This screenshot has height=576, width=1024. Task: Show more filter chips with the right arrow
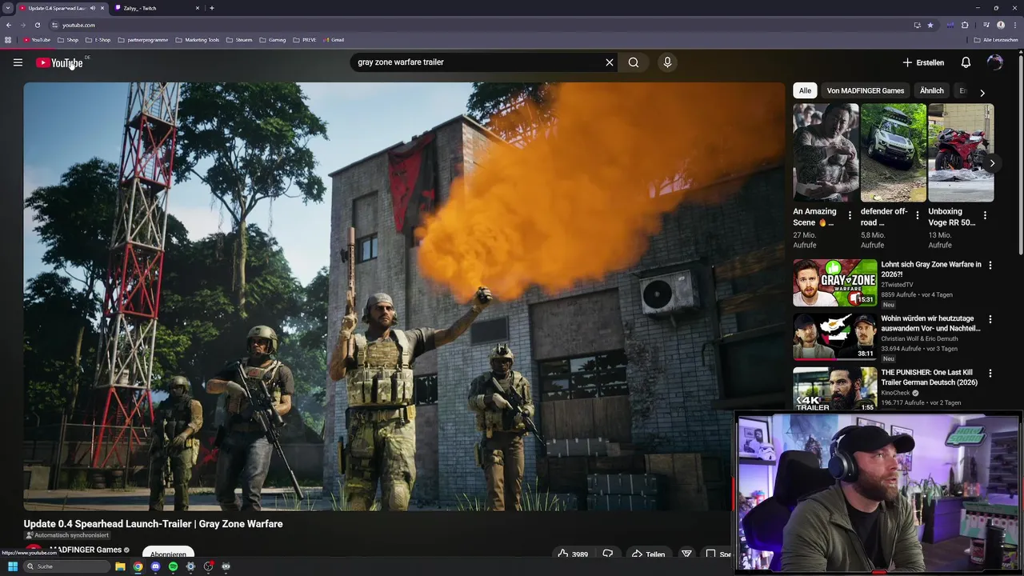coord(982,93)
